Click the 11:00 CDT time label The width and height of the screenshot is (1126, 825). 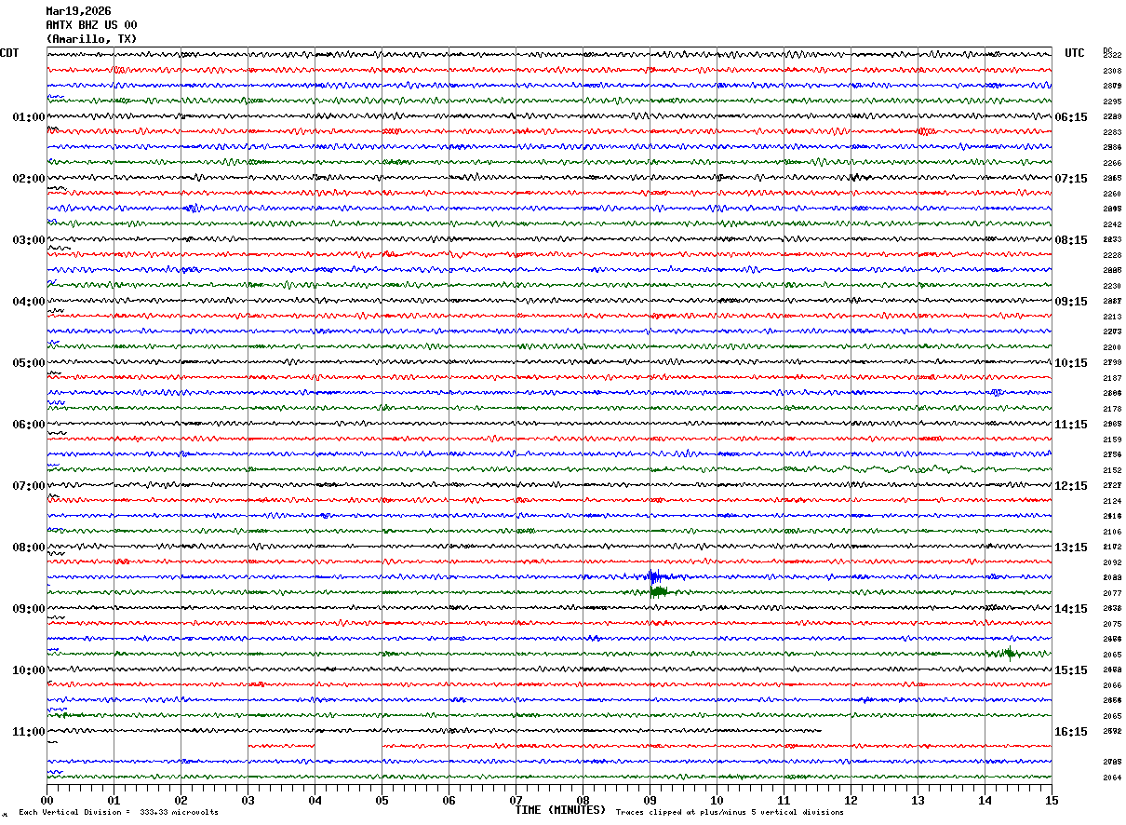click(x=29, y=732)
